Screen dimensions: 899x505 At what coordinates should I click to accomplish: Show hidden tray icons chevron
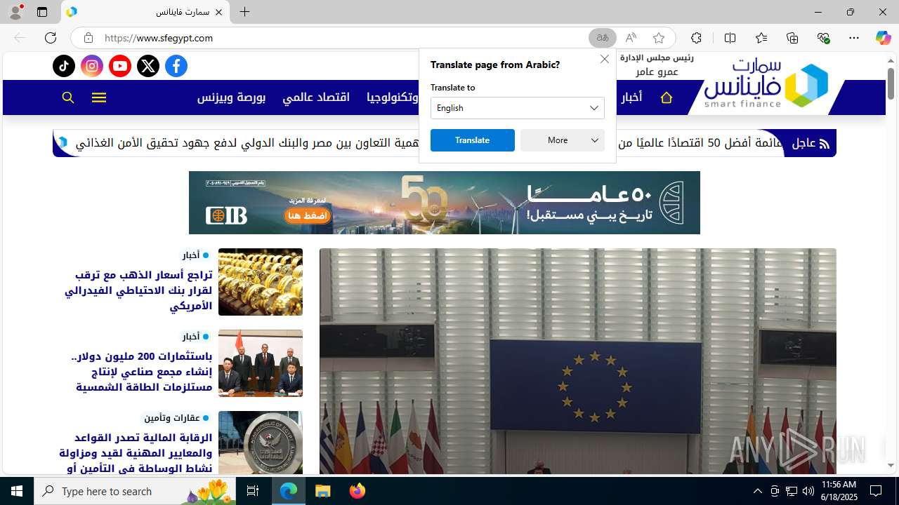pos(757,491)
